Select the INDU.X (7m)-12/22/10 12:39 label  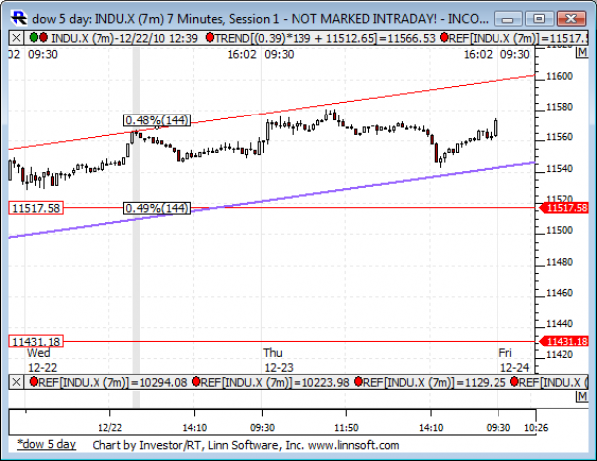coord(124,38)
